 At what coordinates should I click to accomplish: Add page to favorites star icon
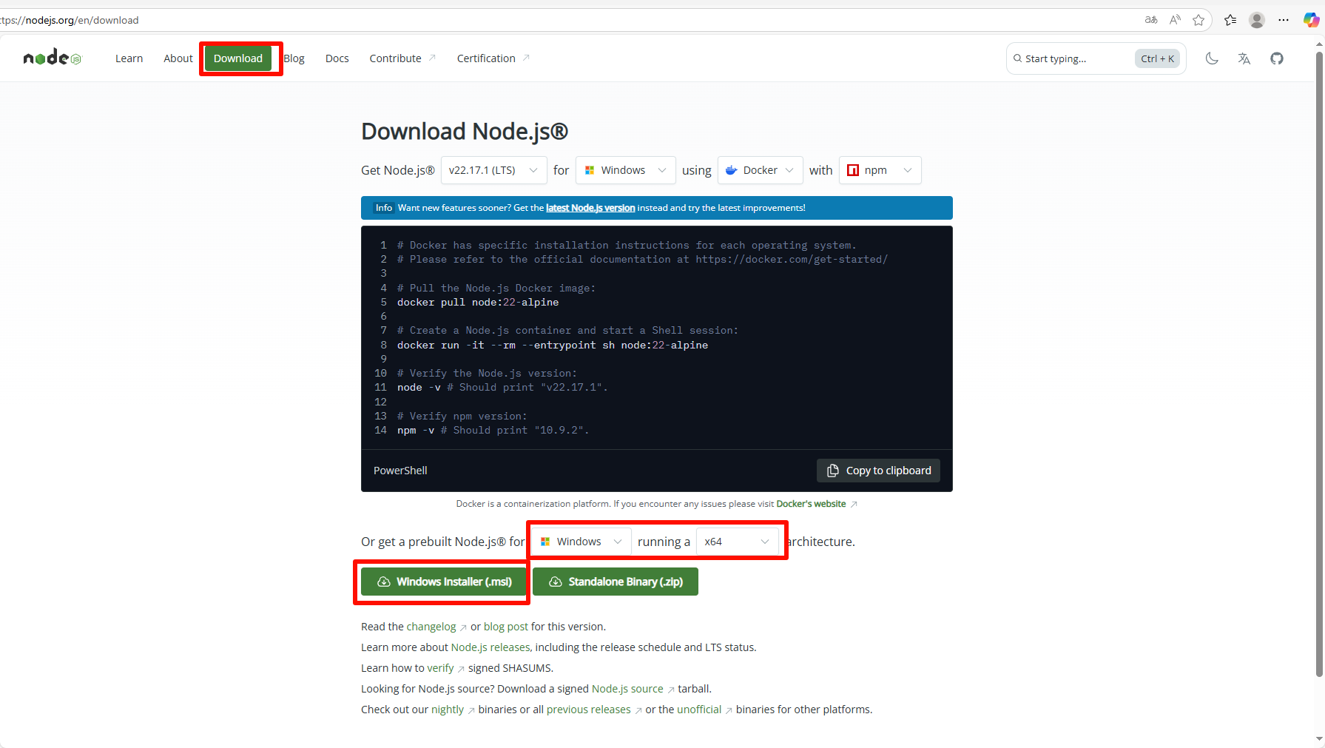pyautogui.click(x=1198, y=20)
